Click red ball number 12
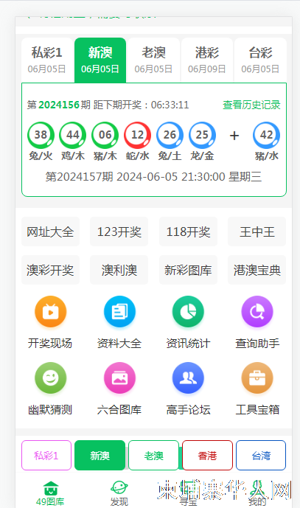Screen dimensions: 300x508 tap(137, 135)
